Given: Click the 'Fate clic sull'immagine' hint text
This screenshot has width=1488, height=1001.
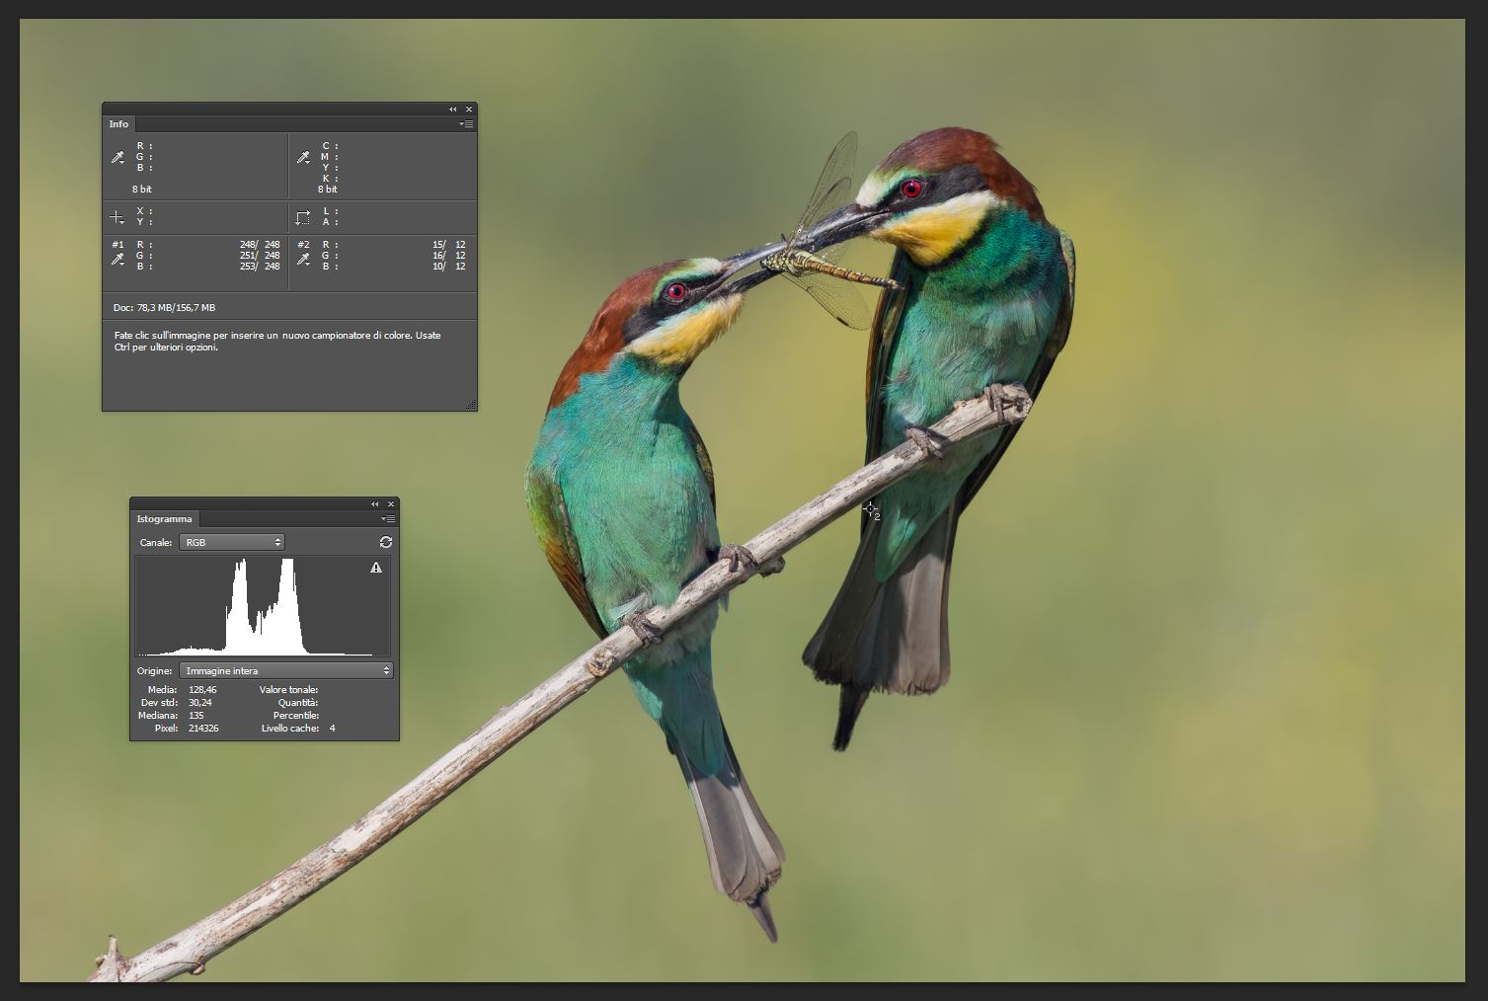Looking at the screenshot, I should [277, 342].
